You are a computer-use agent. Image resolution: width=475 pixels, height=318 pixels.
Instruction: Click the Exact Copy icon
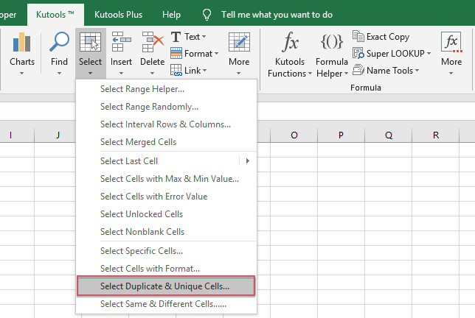[358, 36]
